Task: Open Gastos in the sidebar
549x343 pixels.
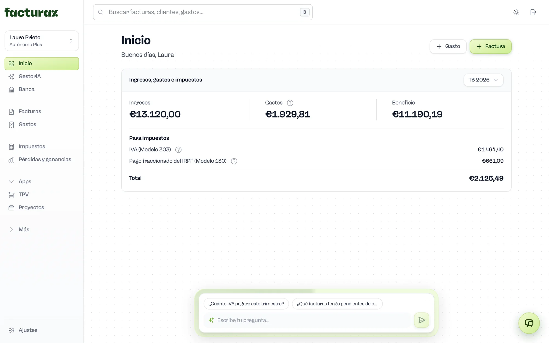Action: coord(42,124)
